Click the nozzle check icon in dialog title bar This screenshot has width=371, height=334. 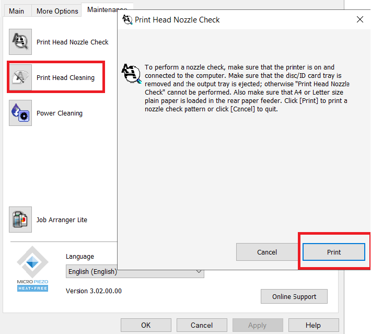point(127,20)
